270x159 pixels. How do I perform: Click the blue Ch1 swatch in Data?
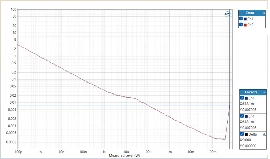(x=245, y=19)
